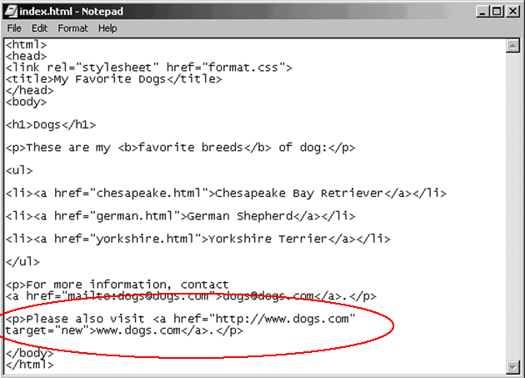525x378 pixels.
Task: Click the 'Please also visit' paragraph line
Action: 181,319
